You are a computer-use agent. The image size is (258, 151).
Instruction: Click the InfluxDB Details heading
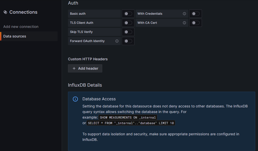[85, 85]
